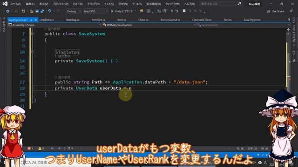
Task: Open Live Share
Action: pos(275,11)
